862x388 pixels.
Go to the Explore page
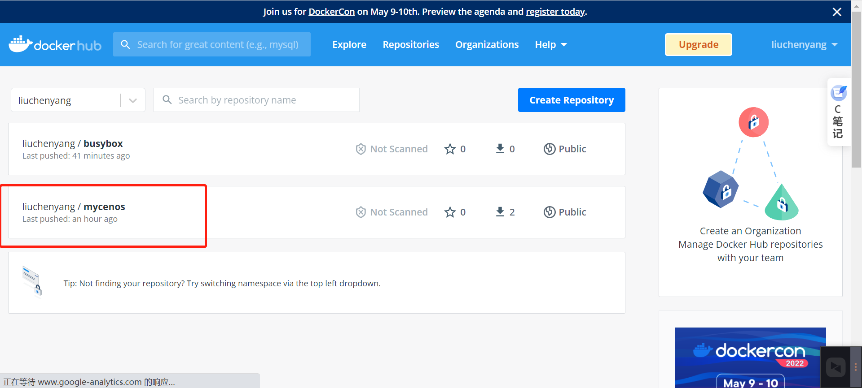point(349,45)
